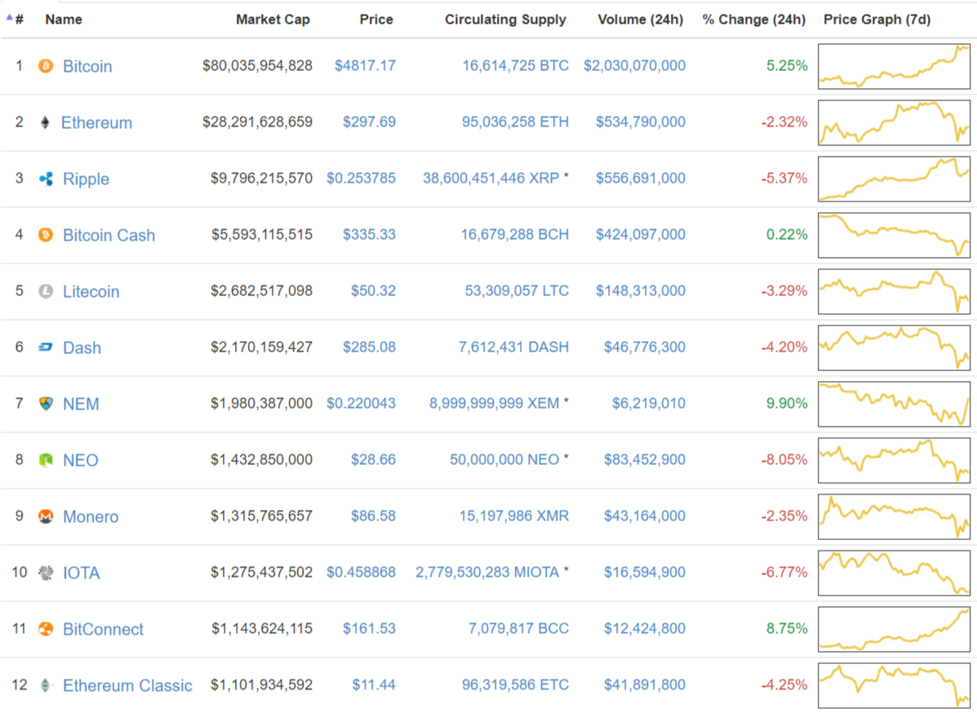This screenshot has height=713, width=977.
Task: Open the Ethereum Classic coin link
Action: tap(127, 685)
